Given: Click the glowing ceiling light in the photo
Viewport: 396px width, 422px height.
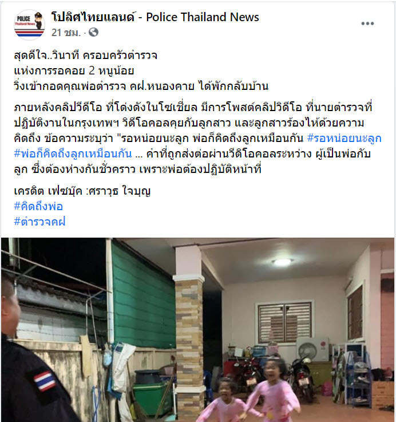Looking at the screenshot, I should tap(282, 262).
